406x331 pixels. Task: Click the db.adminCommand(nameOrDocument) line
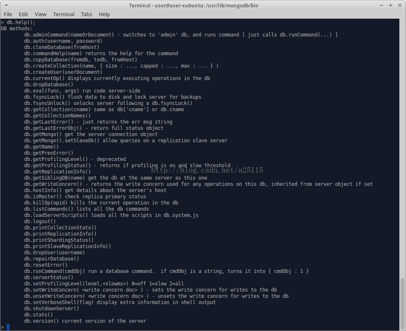[181, 35]
